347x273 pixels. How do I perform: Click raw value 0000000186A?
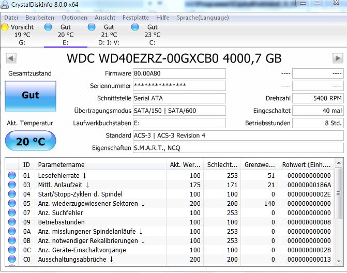[x=309, y=185]
